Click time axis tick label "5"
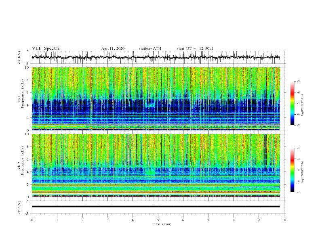This screenshot has height=247, width=320. click(158, 220)
